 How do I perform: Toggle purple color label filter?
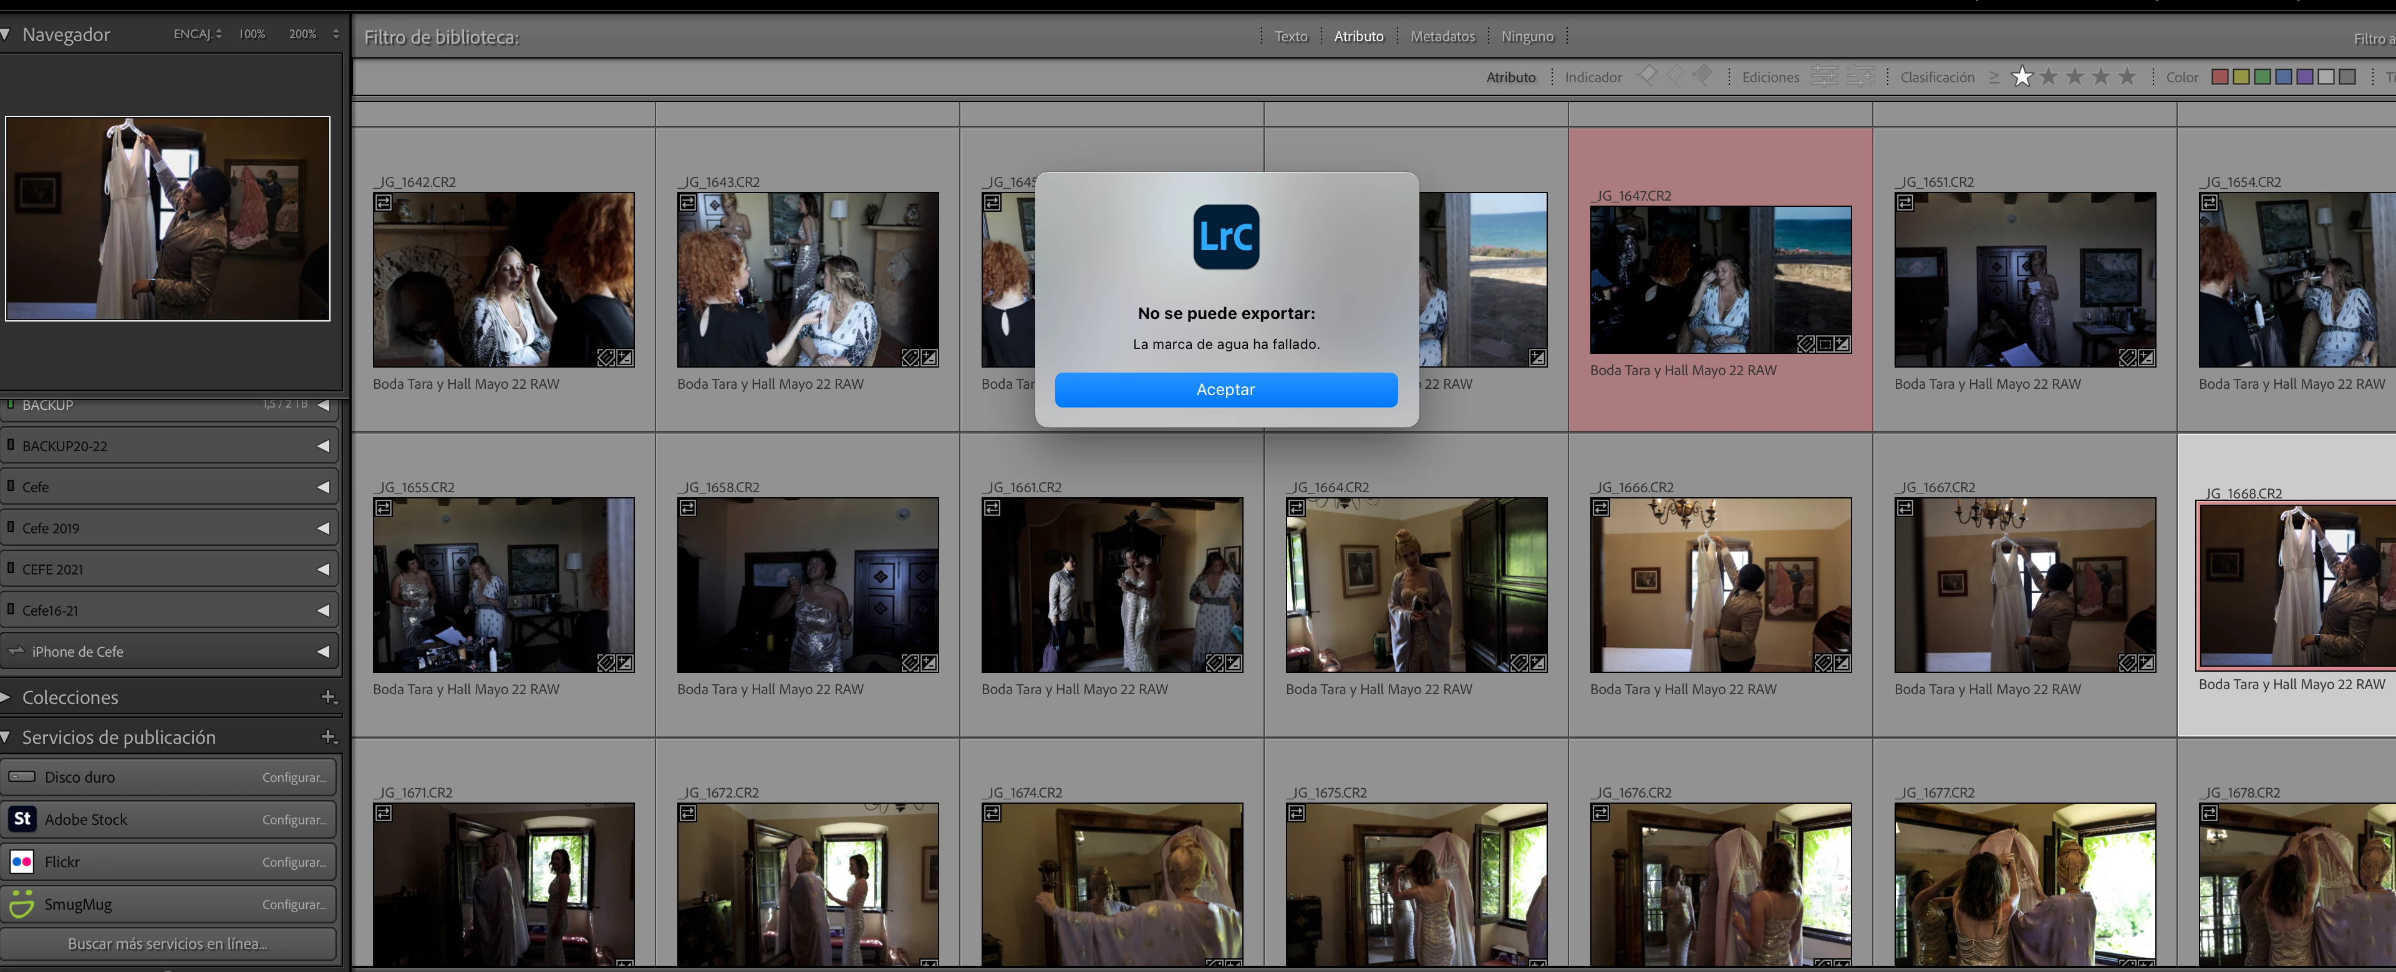click(x=2304, y=76)
